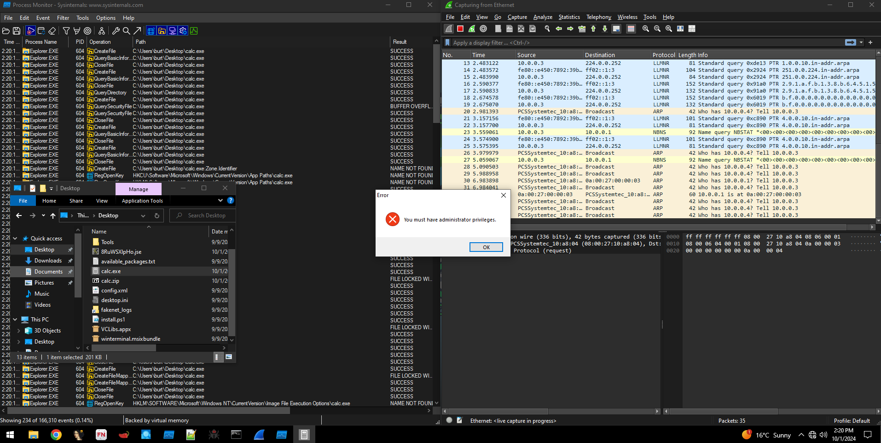The height and width of the screenshot is (443, 881).
Task: Open Wireshark Analyze menu
Action: tap(543, 17)
